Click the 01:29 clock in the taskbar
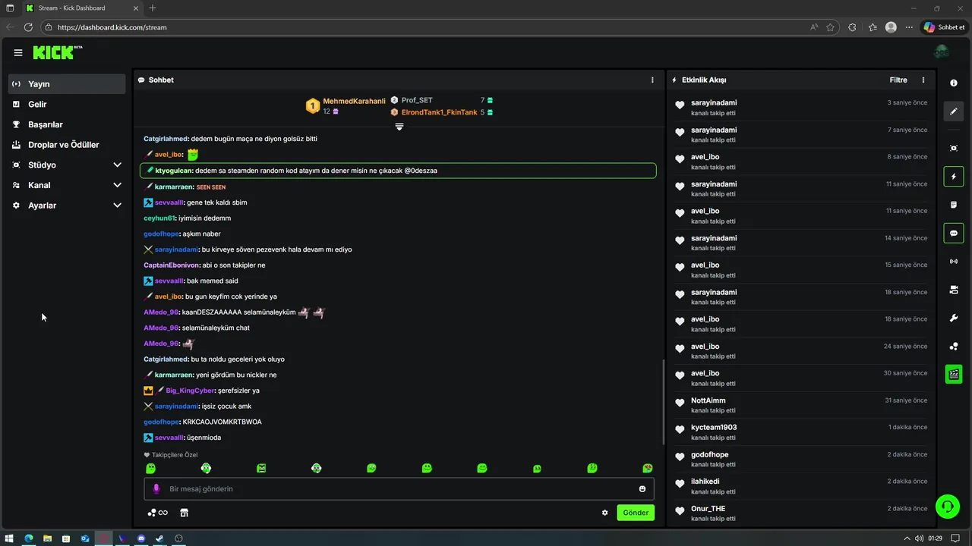972x546 pixels. 935,538
